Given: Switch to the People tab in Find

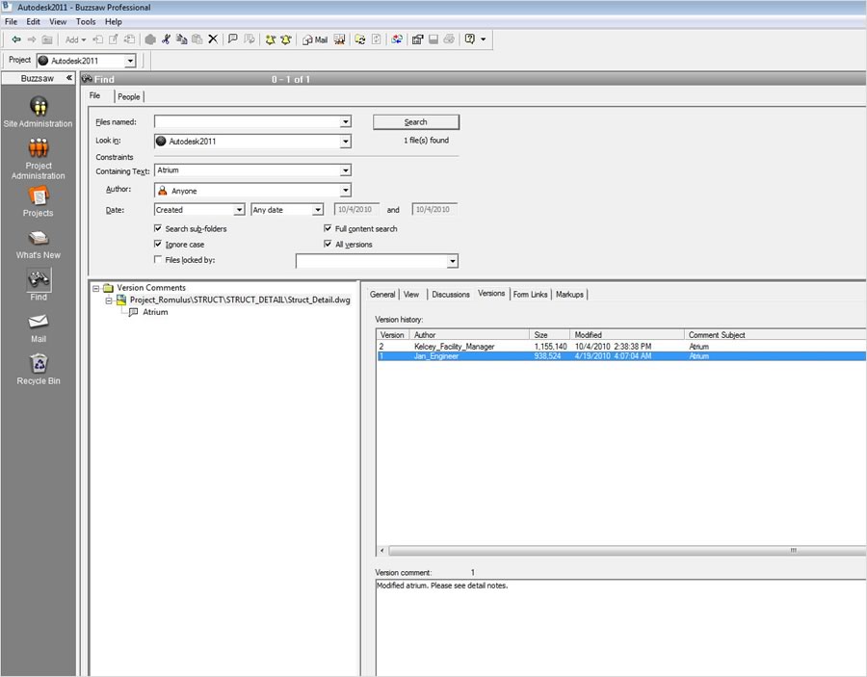Looking at the screenshot, I should pos(129,96).
